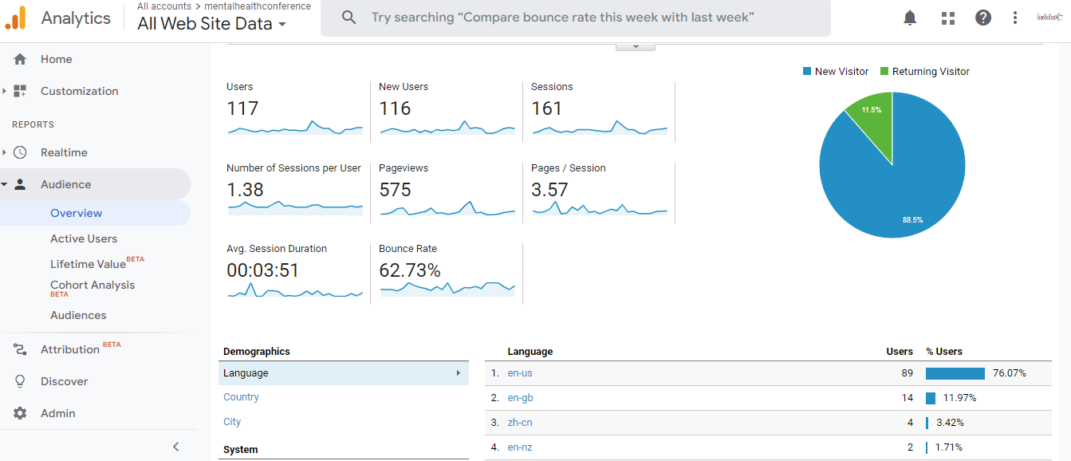Click the en-us language link

point(520,373)
